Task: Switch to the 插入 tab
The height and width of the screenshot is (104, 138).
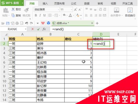Action: click(45, 4)
